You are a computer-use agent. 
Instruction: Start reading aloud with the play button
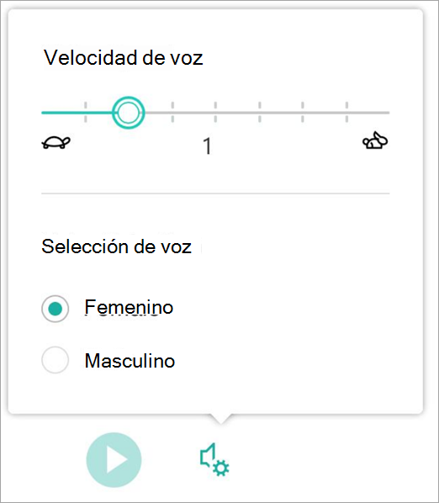tap(114, 460)
